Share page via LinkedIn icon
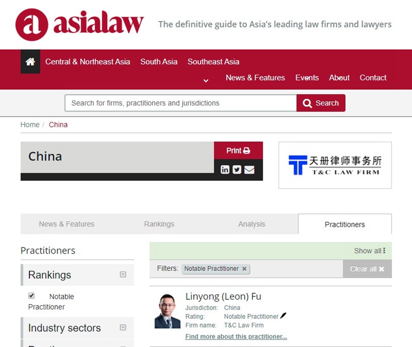This screenshot has height=347, width=412. tap(225, 170)
